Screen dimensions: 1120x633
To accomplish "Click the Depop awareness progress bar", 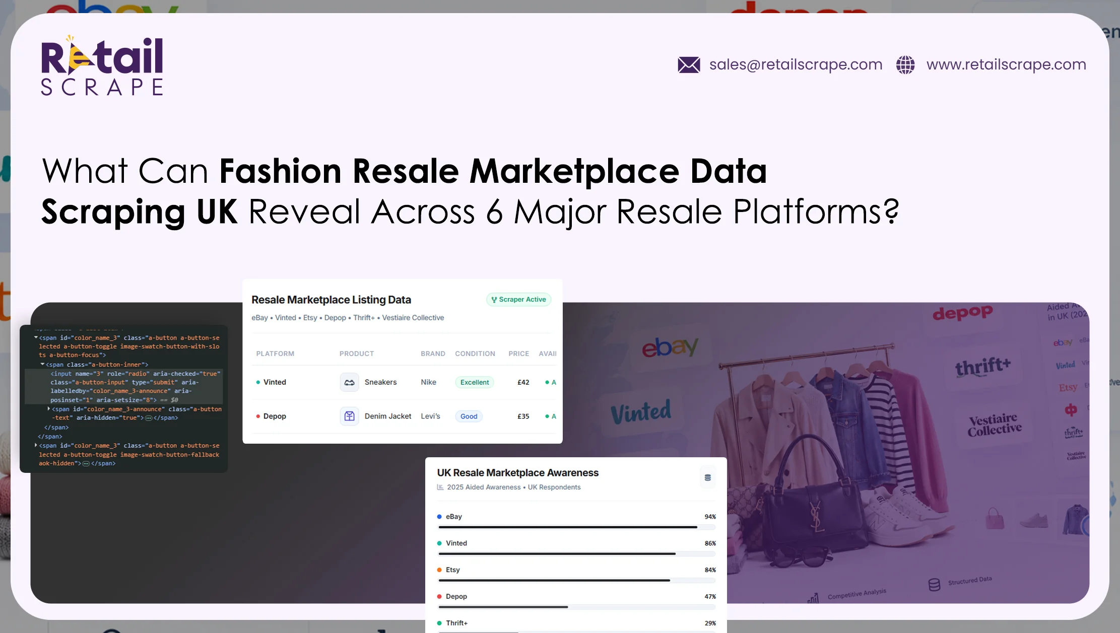I will pyautogui.click(x=577, y=607).
